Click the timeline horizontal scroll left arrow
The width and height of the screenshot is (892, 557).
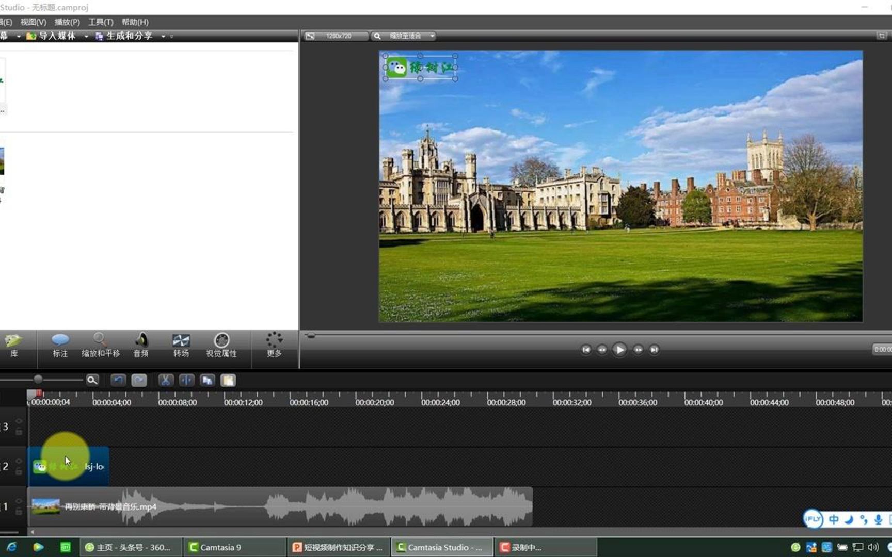(x=32, y=532)
